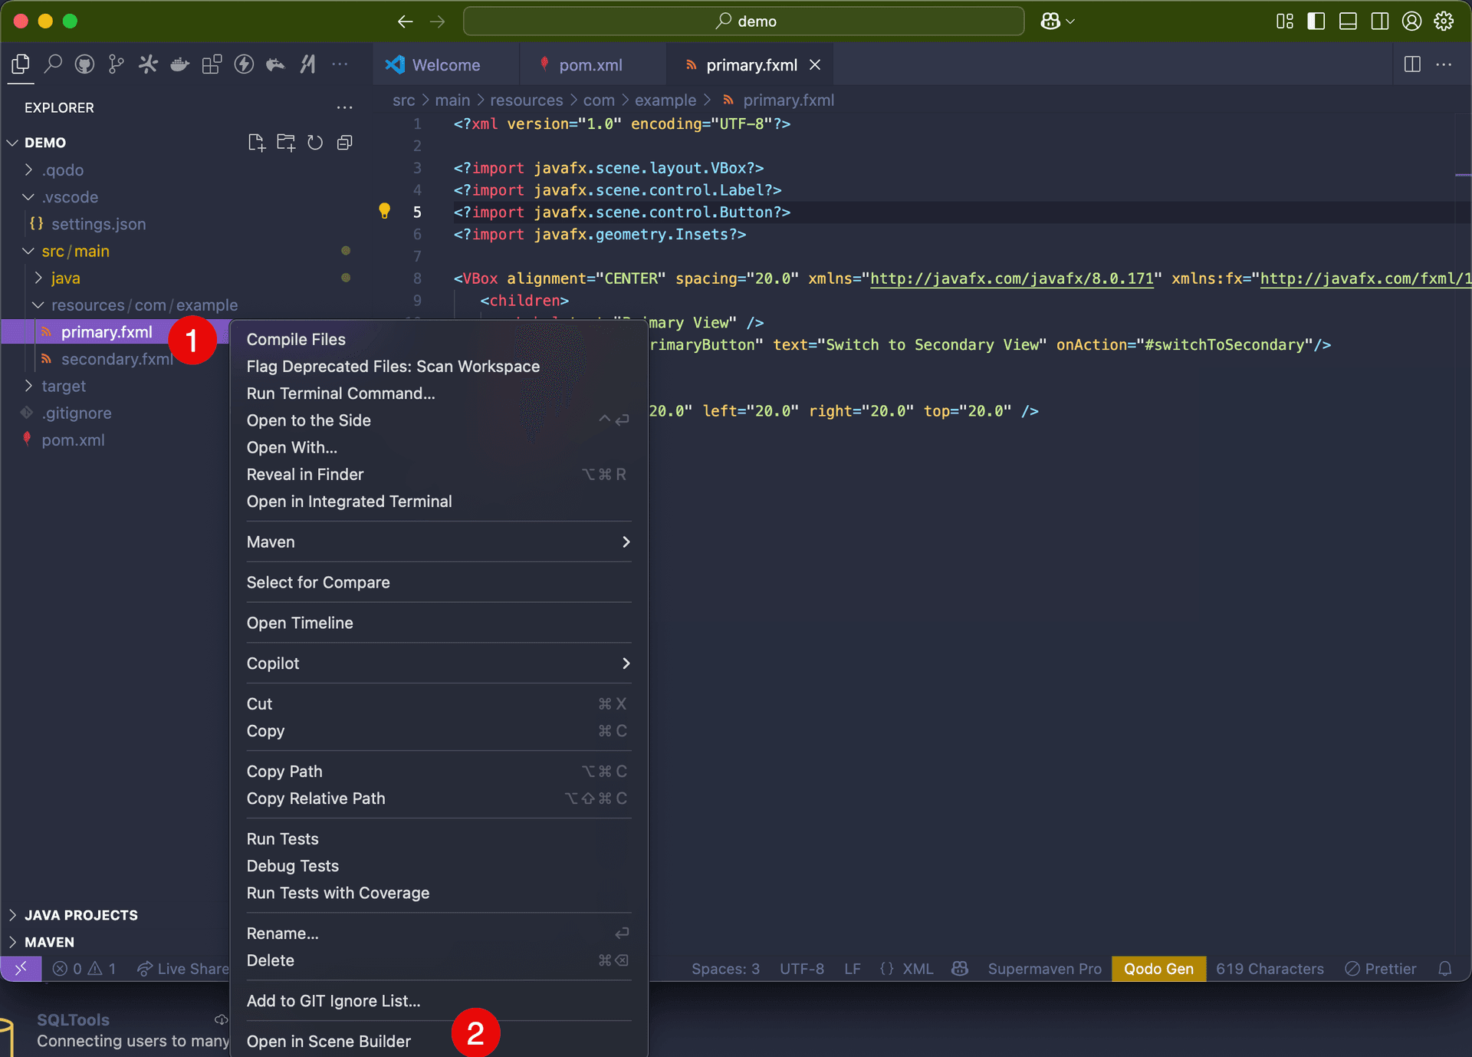Click the Qodo Gen status bar button
This screenshot has width=1472, height=1057.
[x=1158, y=969]
